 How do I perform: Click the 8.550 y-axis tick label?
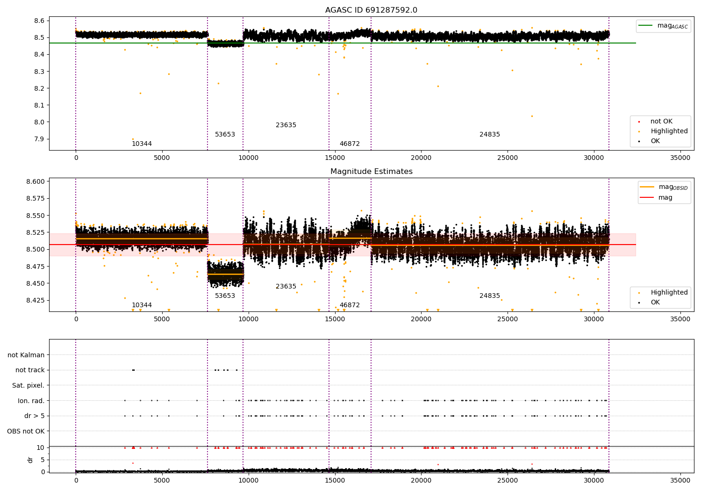[x=36, y=216]
